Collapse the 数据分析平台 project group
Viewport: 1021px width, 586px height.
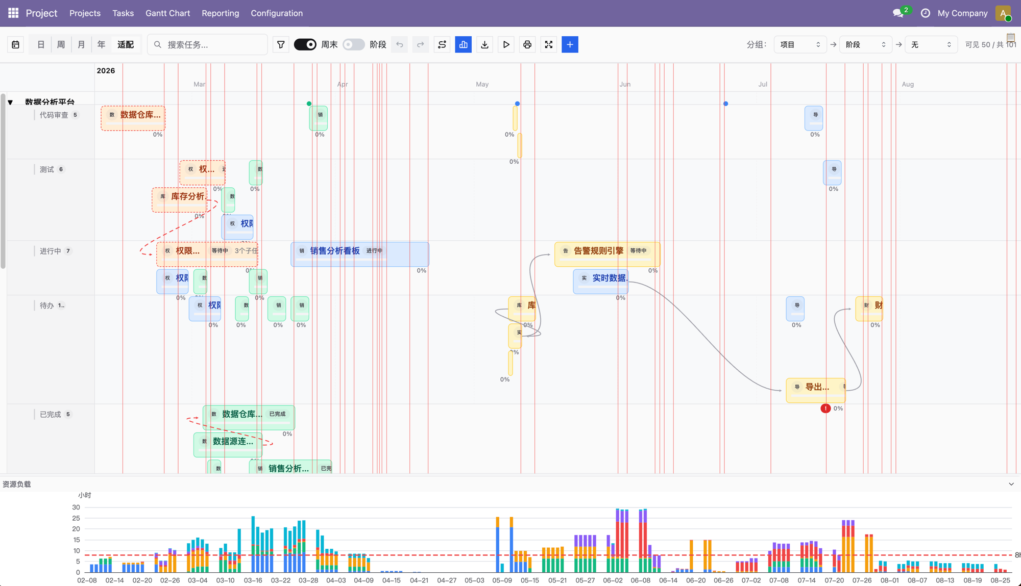click(10, 102)
